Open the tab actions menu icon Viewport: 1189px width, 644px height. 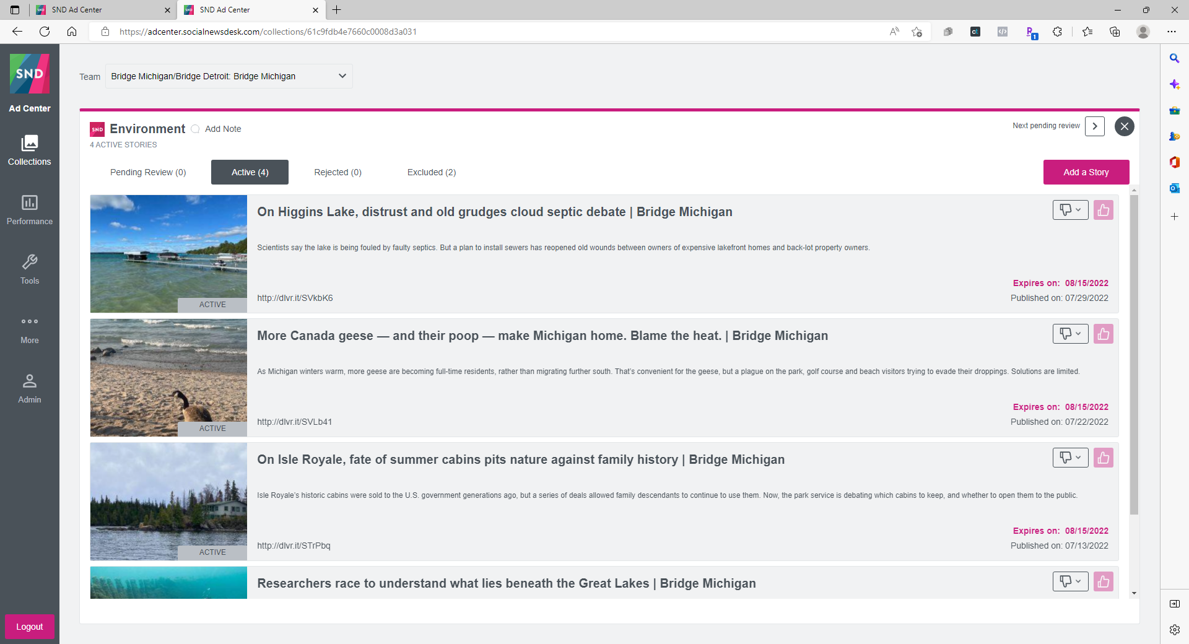(15, 10)
